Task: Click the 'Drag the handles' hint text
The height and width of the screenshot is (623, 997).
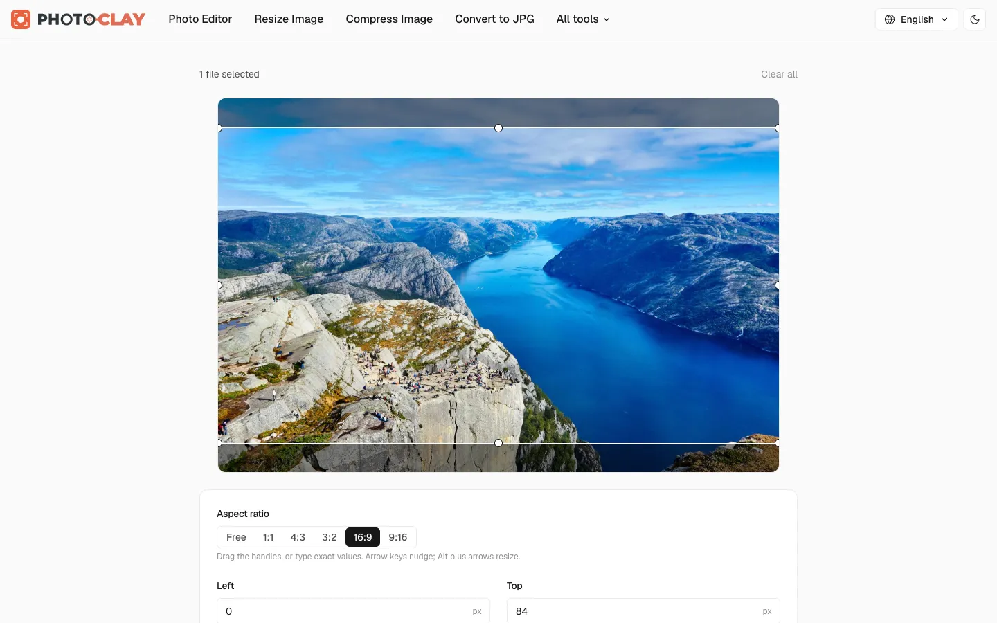Action: 368,557
